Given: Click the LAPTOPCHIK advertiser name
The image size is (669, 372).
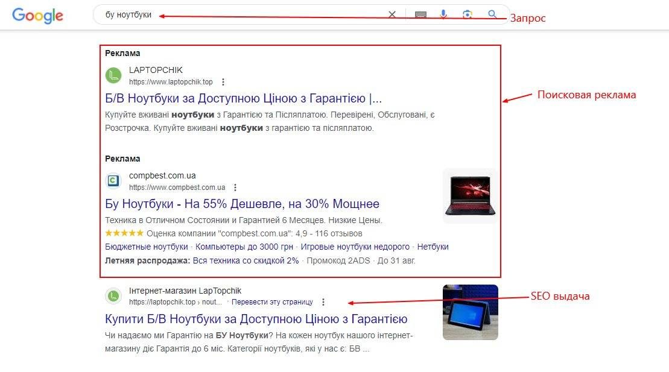Looking at the screenshot, I should 156,70.
